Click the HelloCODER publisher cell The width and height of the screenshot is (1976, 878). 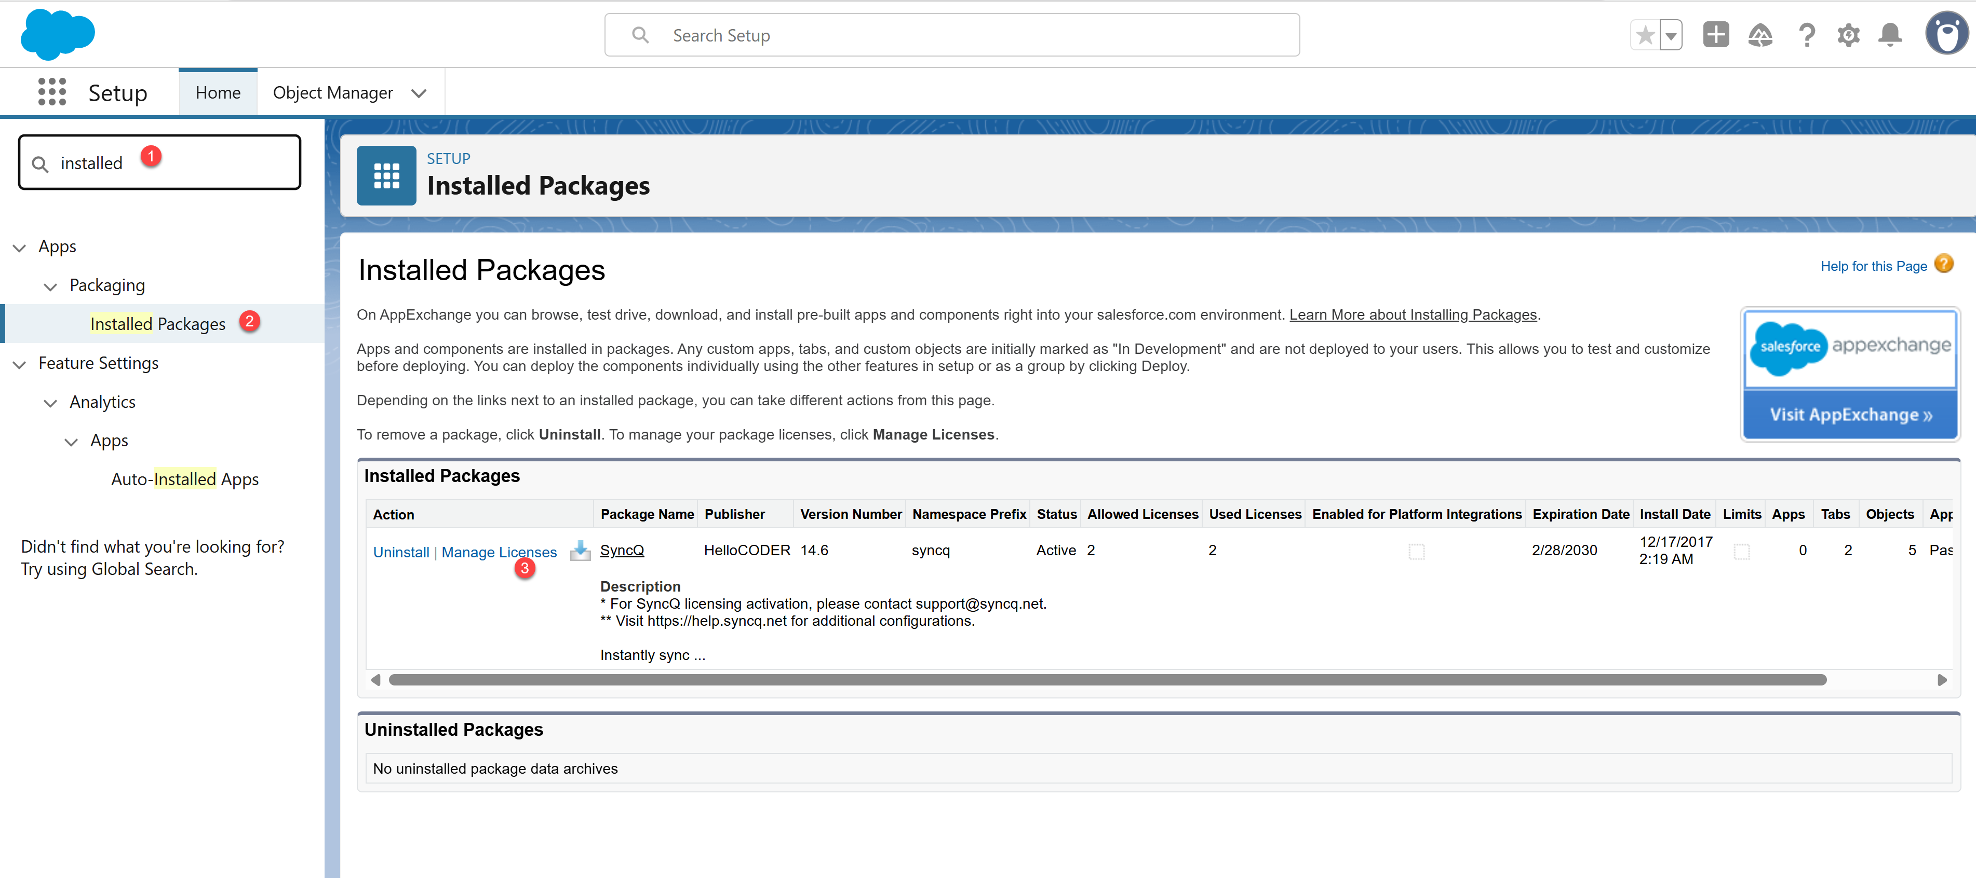pos(747,550)
